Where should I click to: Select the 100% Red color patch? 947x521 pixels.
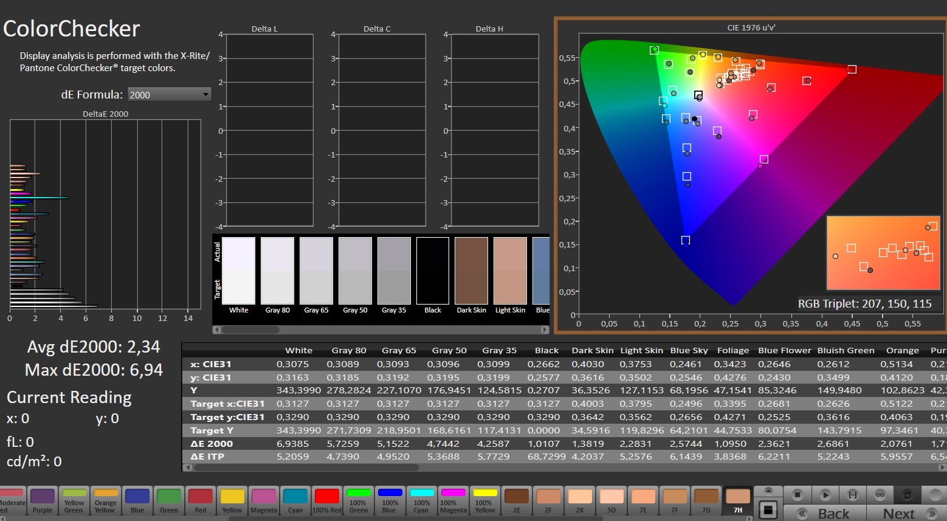click(327, 500)
